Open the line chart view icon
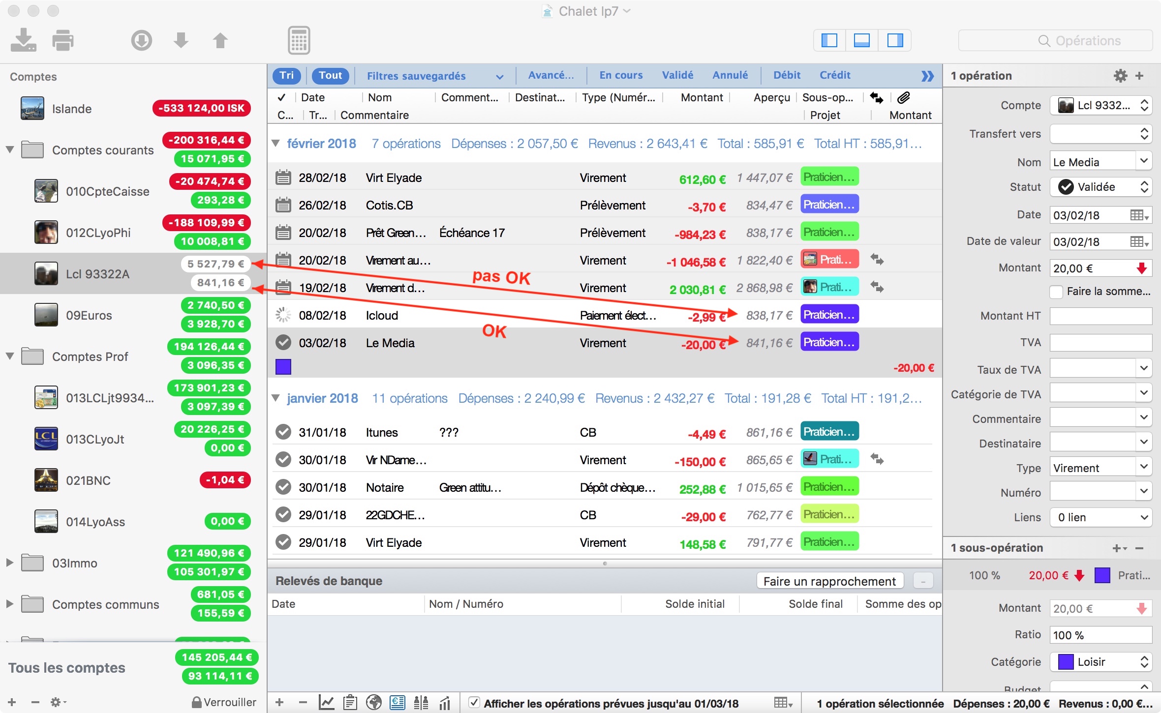1161x713 pixels. tap(326, 703)
